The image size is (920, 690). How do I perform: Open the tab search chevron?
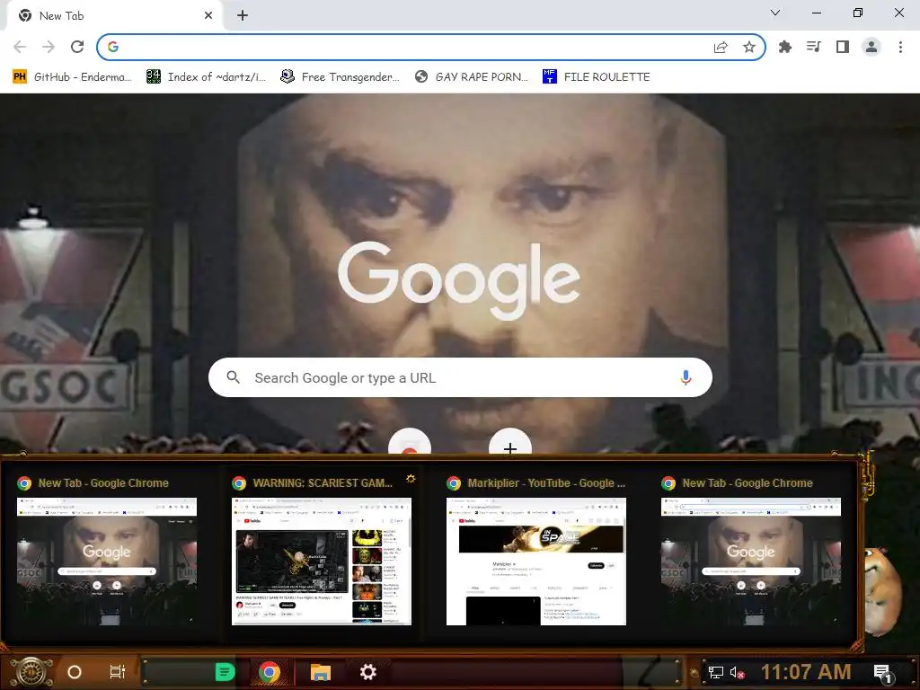[x=775, y=13]
